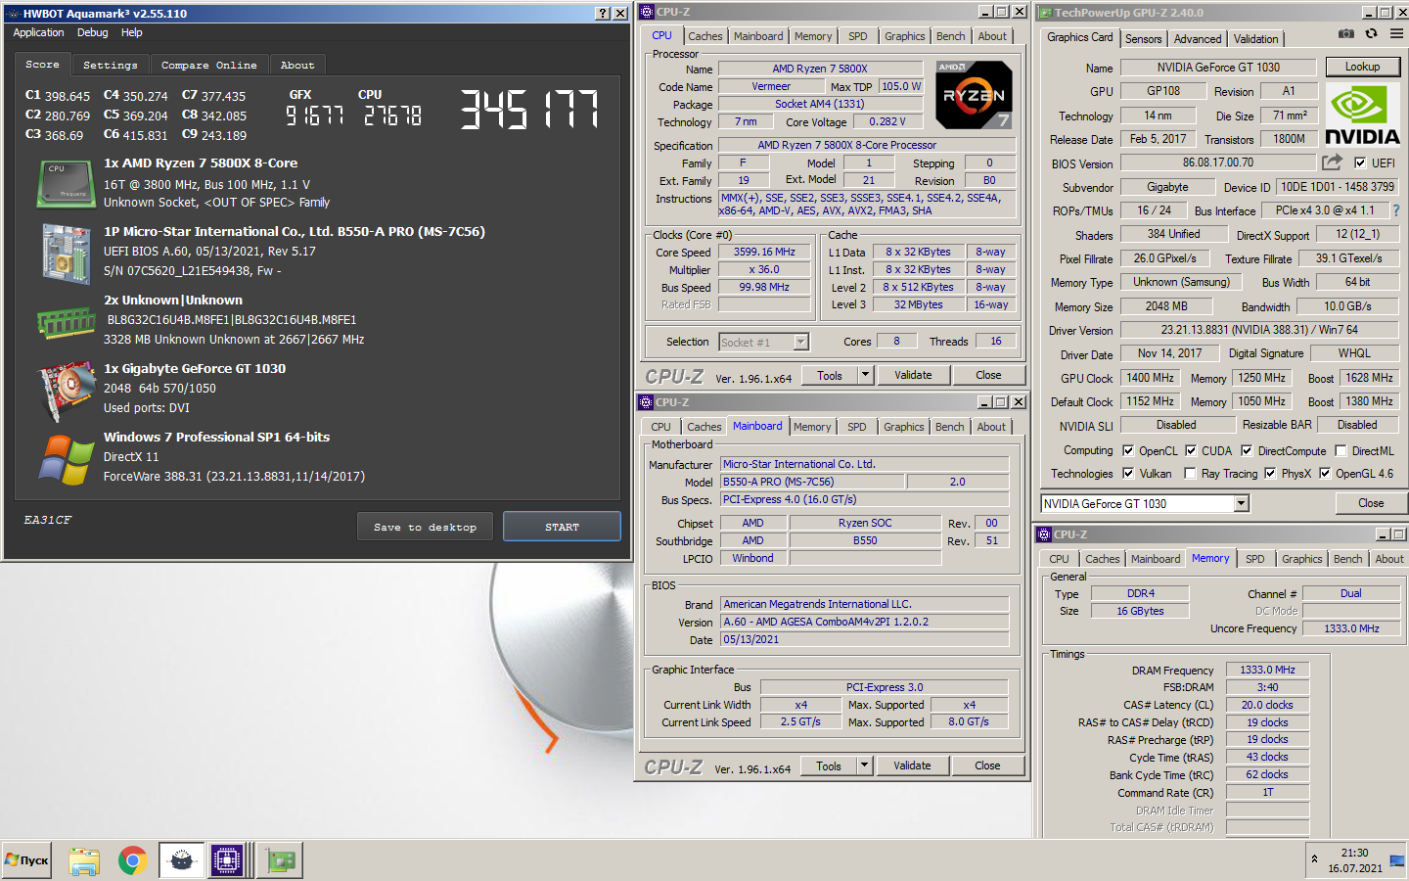This screenshot has height=881, width=1409.
Task: Open the Bench tab in CPU-Z processor window
Action: [950, 36]
